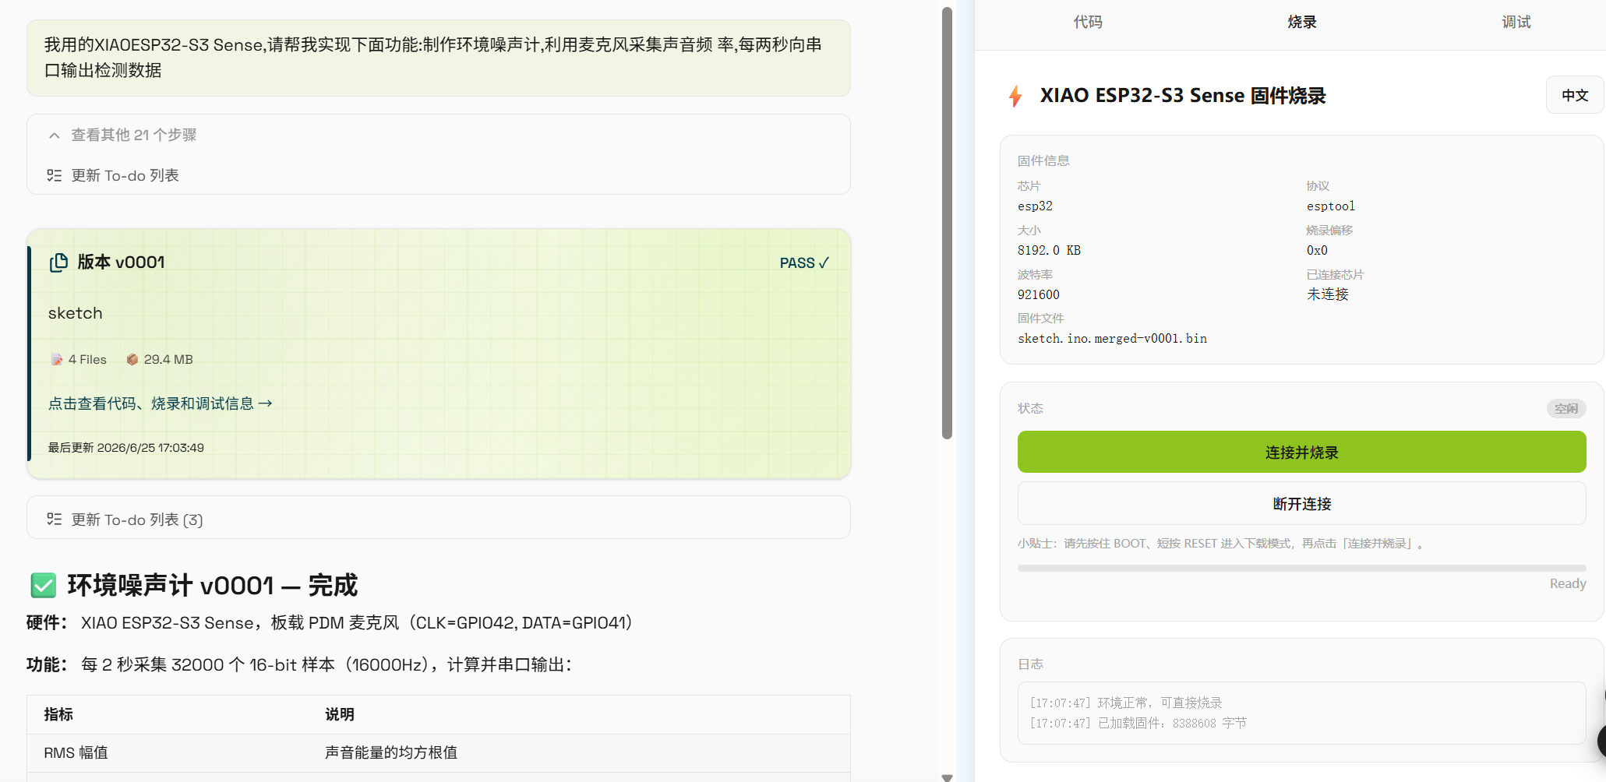Click the esptool protocol value
1606x782 pixels.
(1330, 206)
